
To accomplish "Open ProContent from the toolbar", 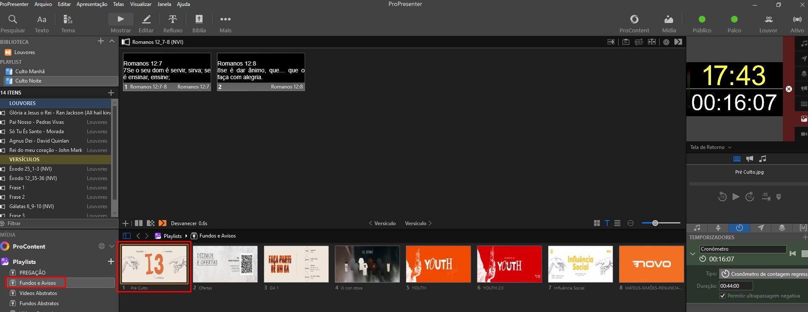I will pyautogui.click(x=634, y=24).
